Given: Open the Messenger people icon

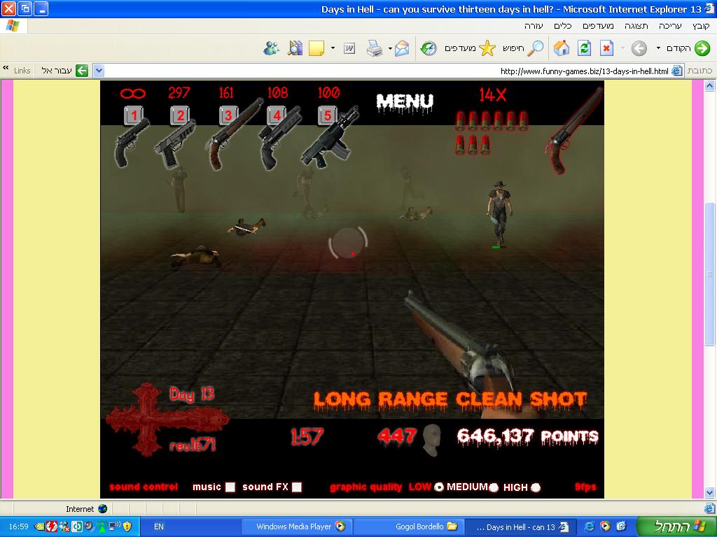Looking at the screenshot, I should (x=272, y=48).
